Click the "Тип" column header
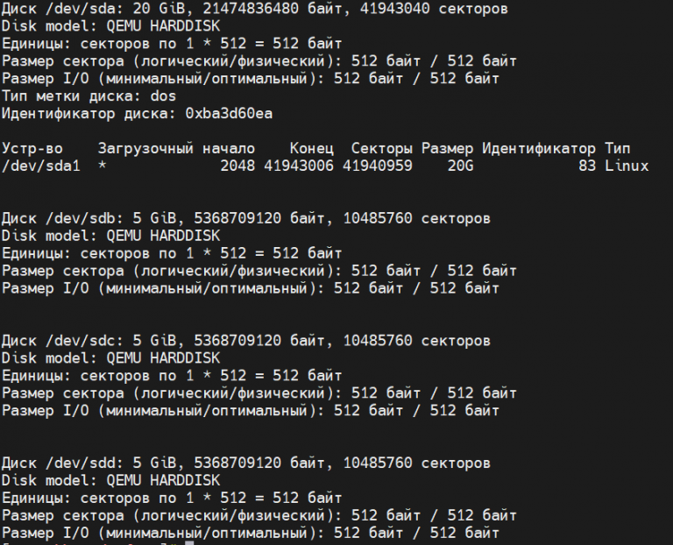This screenshot has height=545, width=673. tap(617, 148)
